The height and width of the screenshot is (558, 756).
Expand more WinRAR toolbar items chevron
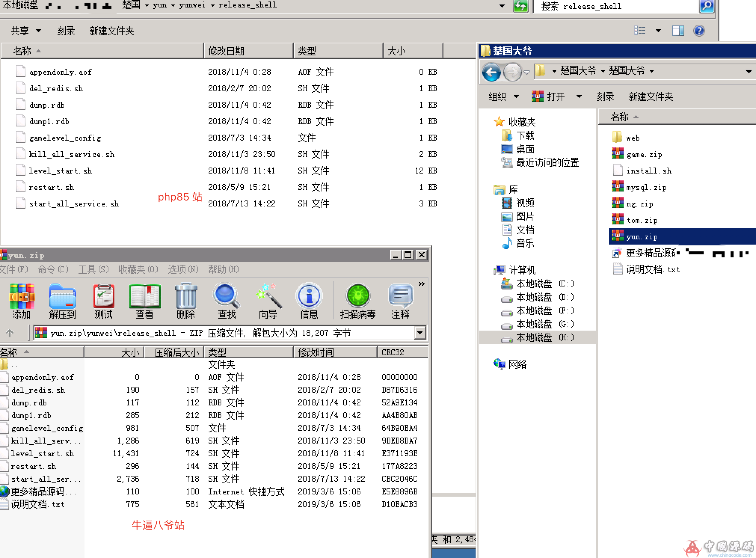click(x=421, y=284)
